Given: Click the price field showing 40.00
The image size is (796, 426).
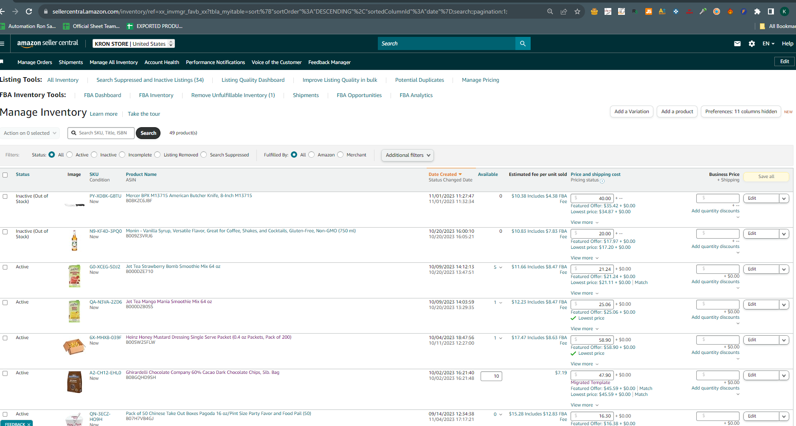Looking at the screenshot, I should 592,198.
